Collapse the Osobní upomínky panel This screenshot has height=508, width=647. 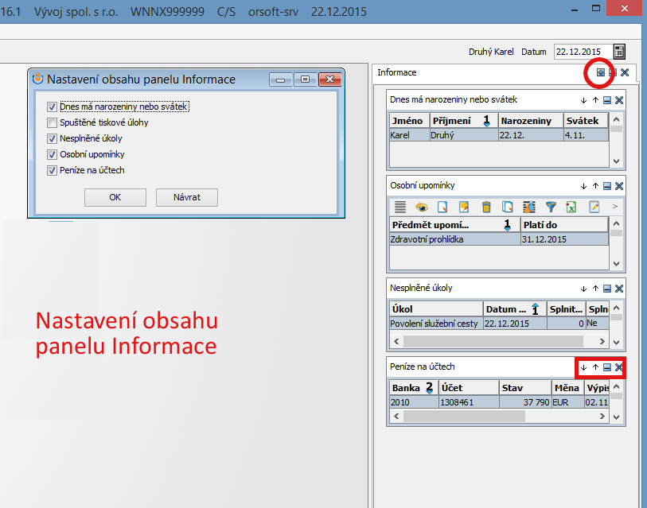606,185
